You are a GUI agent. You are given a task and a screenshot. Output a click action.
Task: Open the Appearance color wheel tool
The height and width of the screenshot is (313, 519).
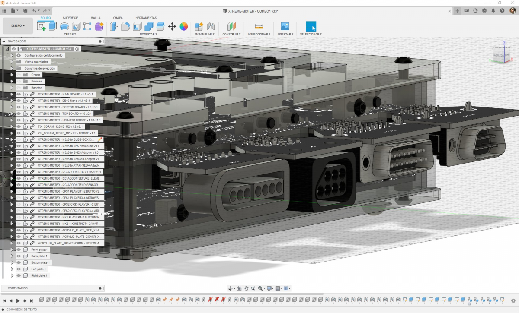pyautogui.click(x=184, y=26)
